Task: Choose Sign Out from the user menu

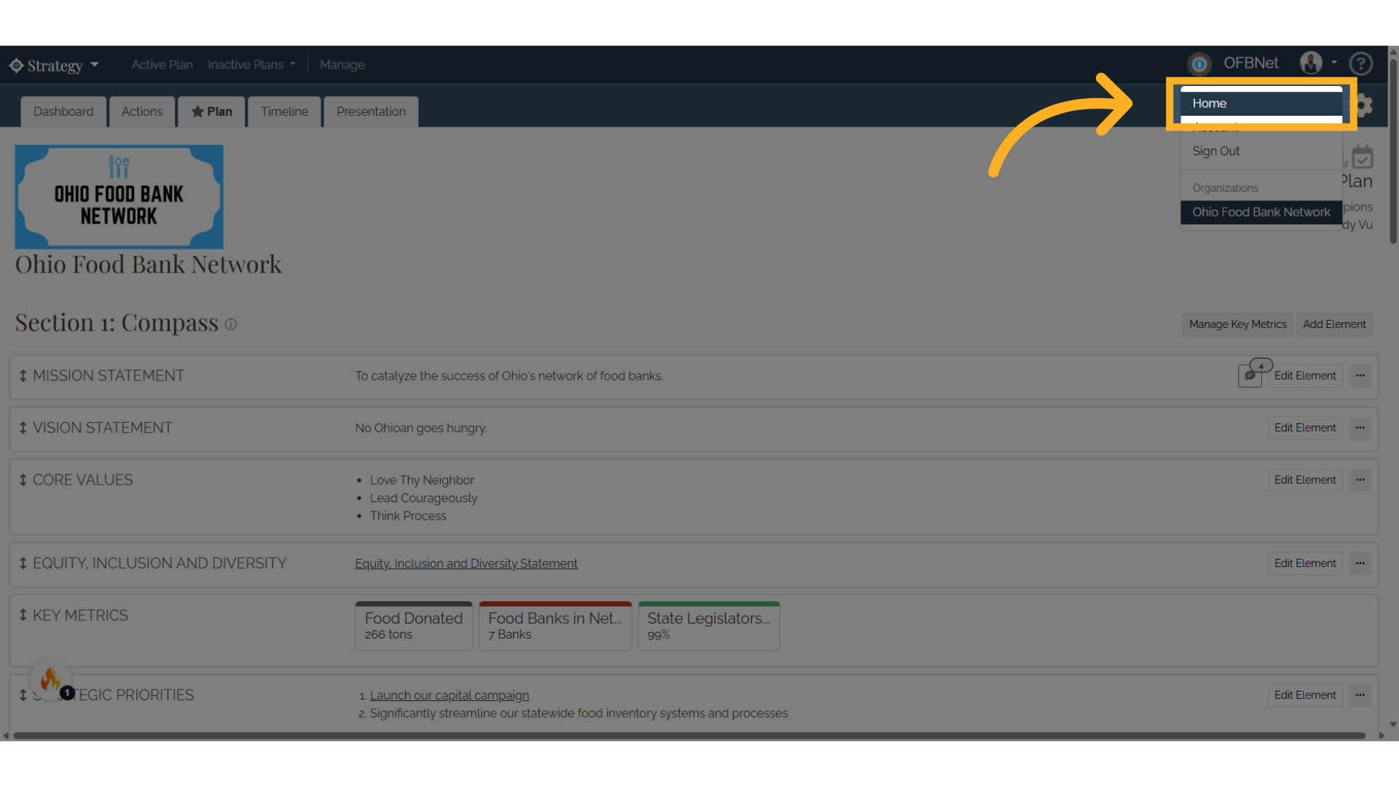Action: [x=1261, y=151]
